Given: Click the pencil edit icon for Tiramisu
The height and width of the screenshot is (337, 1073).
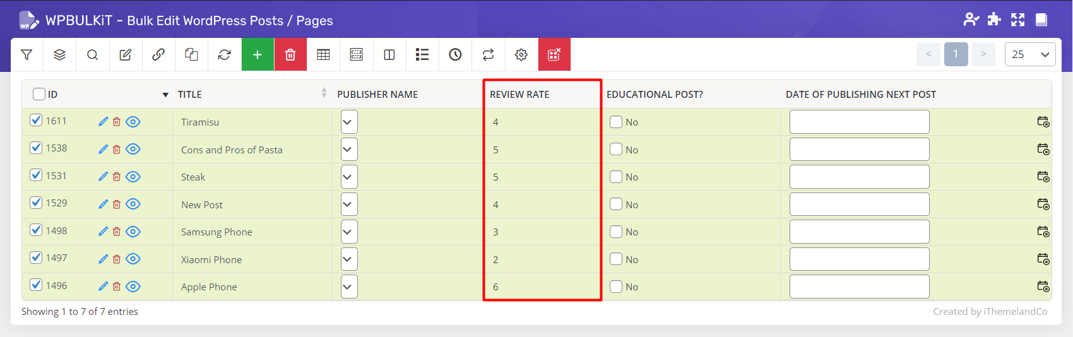Looking at the screenshot, I should (x=104, y=122).
